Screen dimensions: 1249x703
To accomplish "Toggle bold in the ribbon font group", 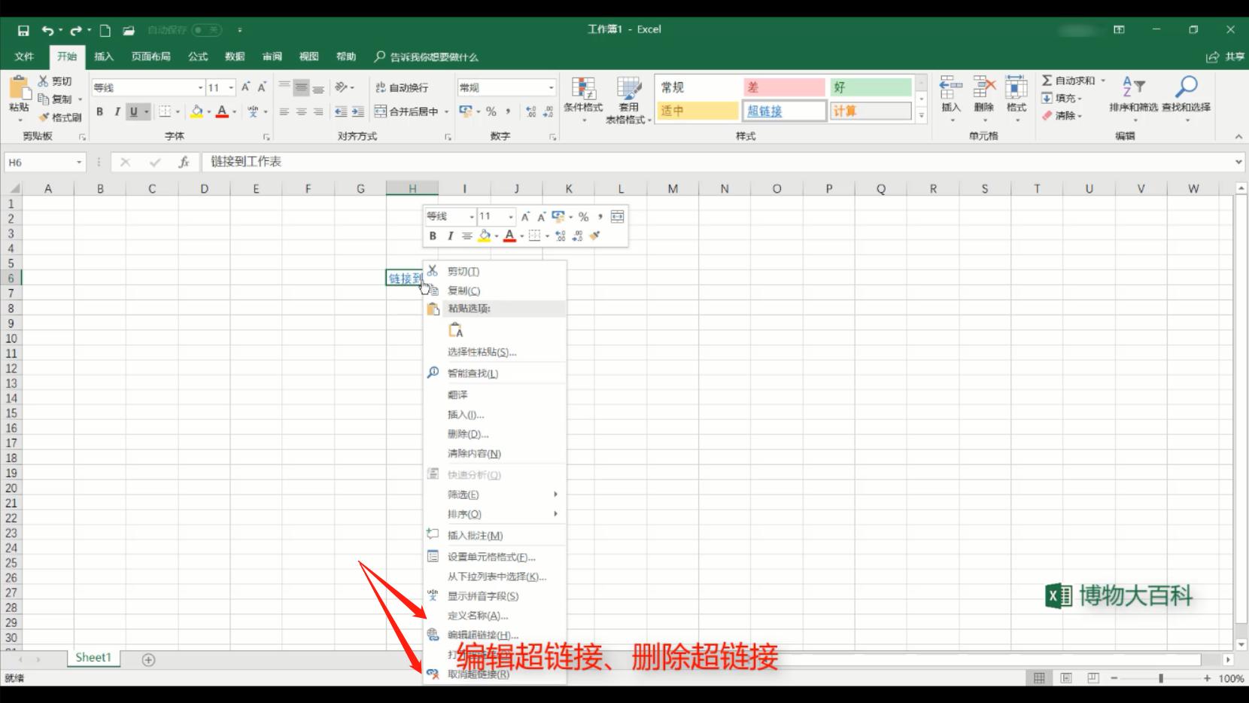I will 99,111.
